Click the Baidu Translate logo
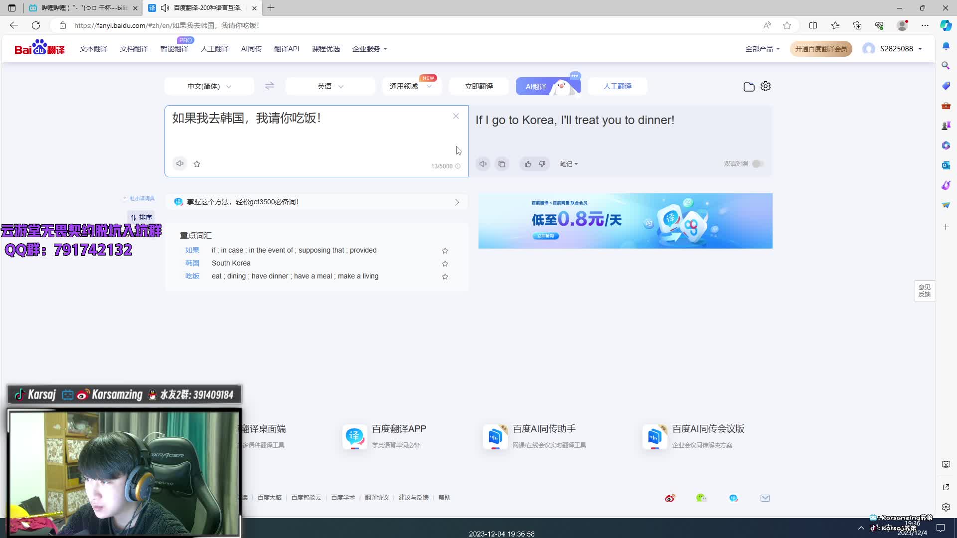 click(40, 48)
